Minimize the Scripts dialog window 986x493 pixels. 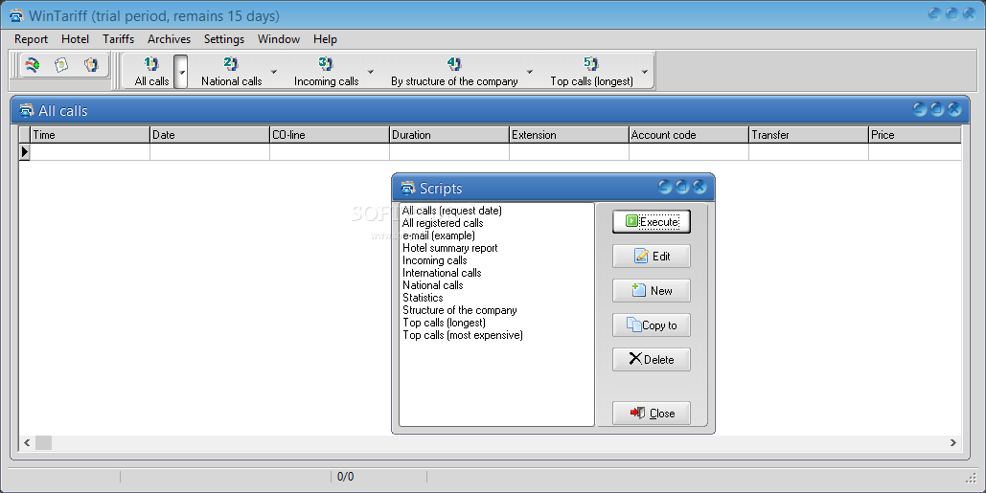pyautogui.click(x=665, y=187)
